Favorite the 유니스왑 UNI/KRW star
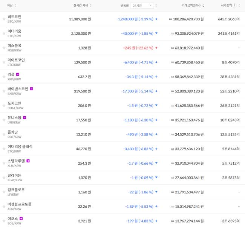Screen dimensions: 245x227 [x=4, y=120]
